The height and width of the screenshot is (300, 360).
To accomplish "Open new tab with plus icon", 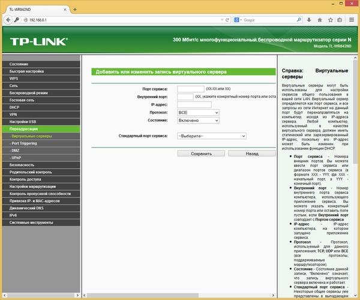I will coord(75,10).
